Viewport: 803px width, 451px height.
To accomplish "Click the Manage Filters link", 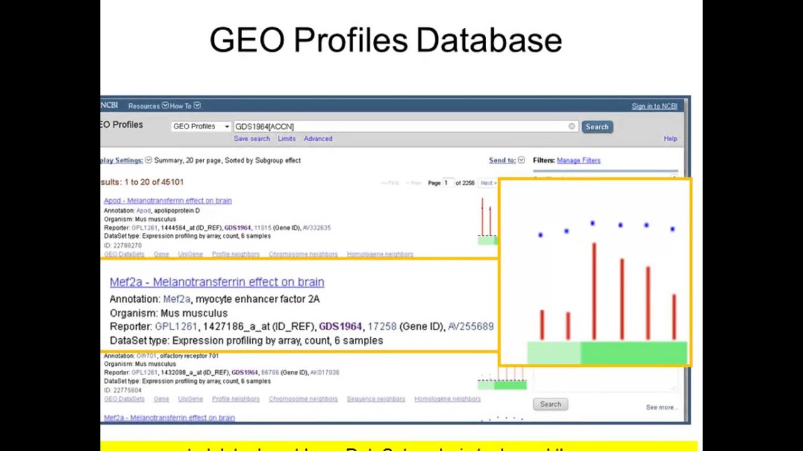I will 578,160.
